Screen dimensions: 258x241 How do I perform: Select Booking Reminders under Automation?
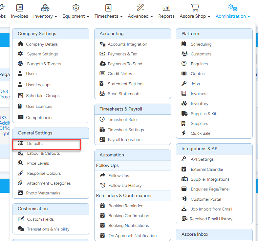coord(126,206)
